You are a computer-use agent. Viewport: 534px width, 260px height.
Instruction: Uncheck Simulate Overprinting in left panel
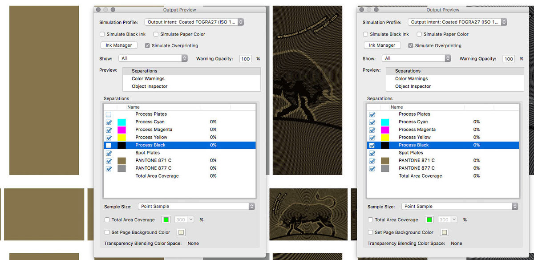pyautogui.click(x=147, y=45)
